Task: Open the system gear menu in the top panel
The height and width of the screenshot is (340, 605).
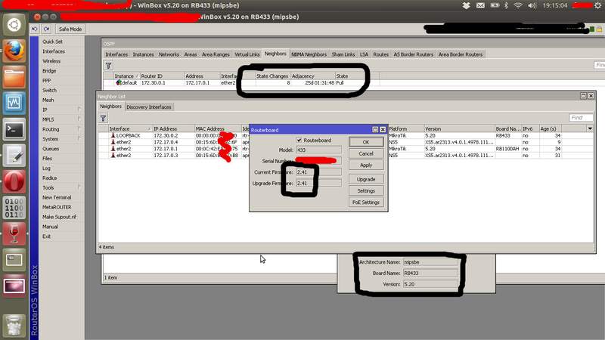Action: (597, 5)
